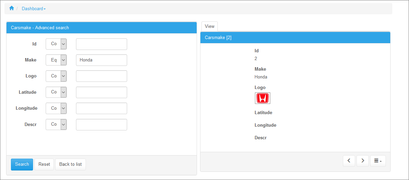
Task: Go to previous record arrow
Action: coord(349,161)
